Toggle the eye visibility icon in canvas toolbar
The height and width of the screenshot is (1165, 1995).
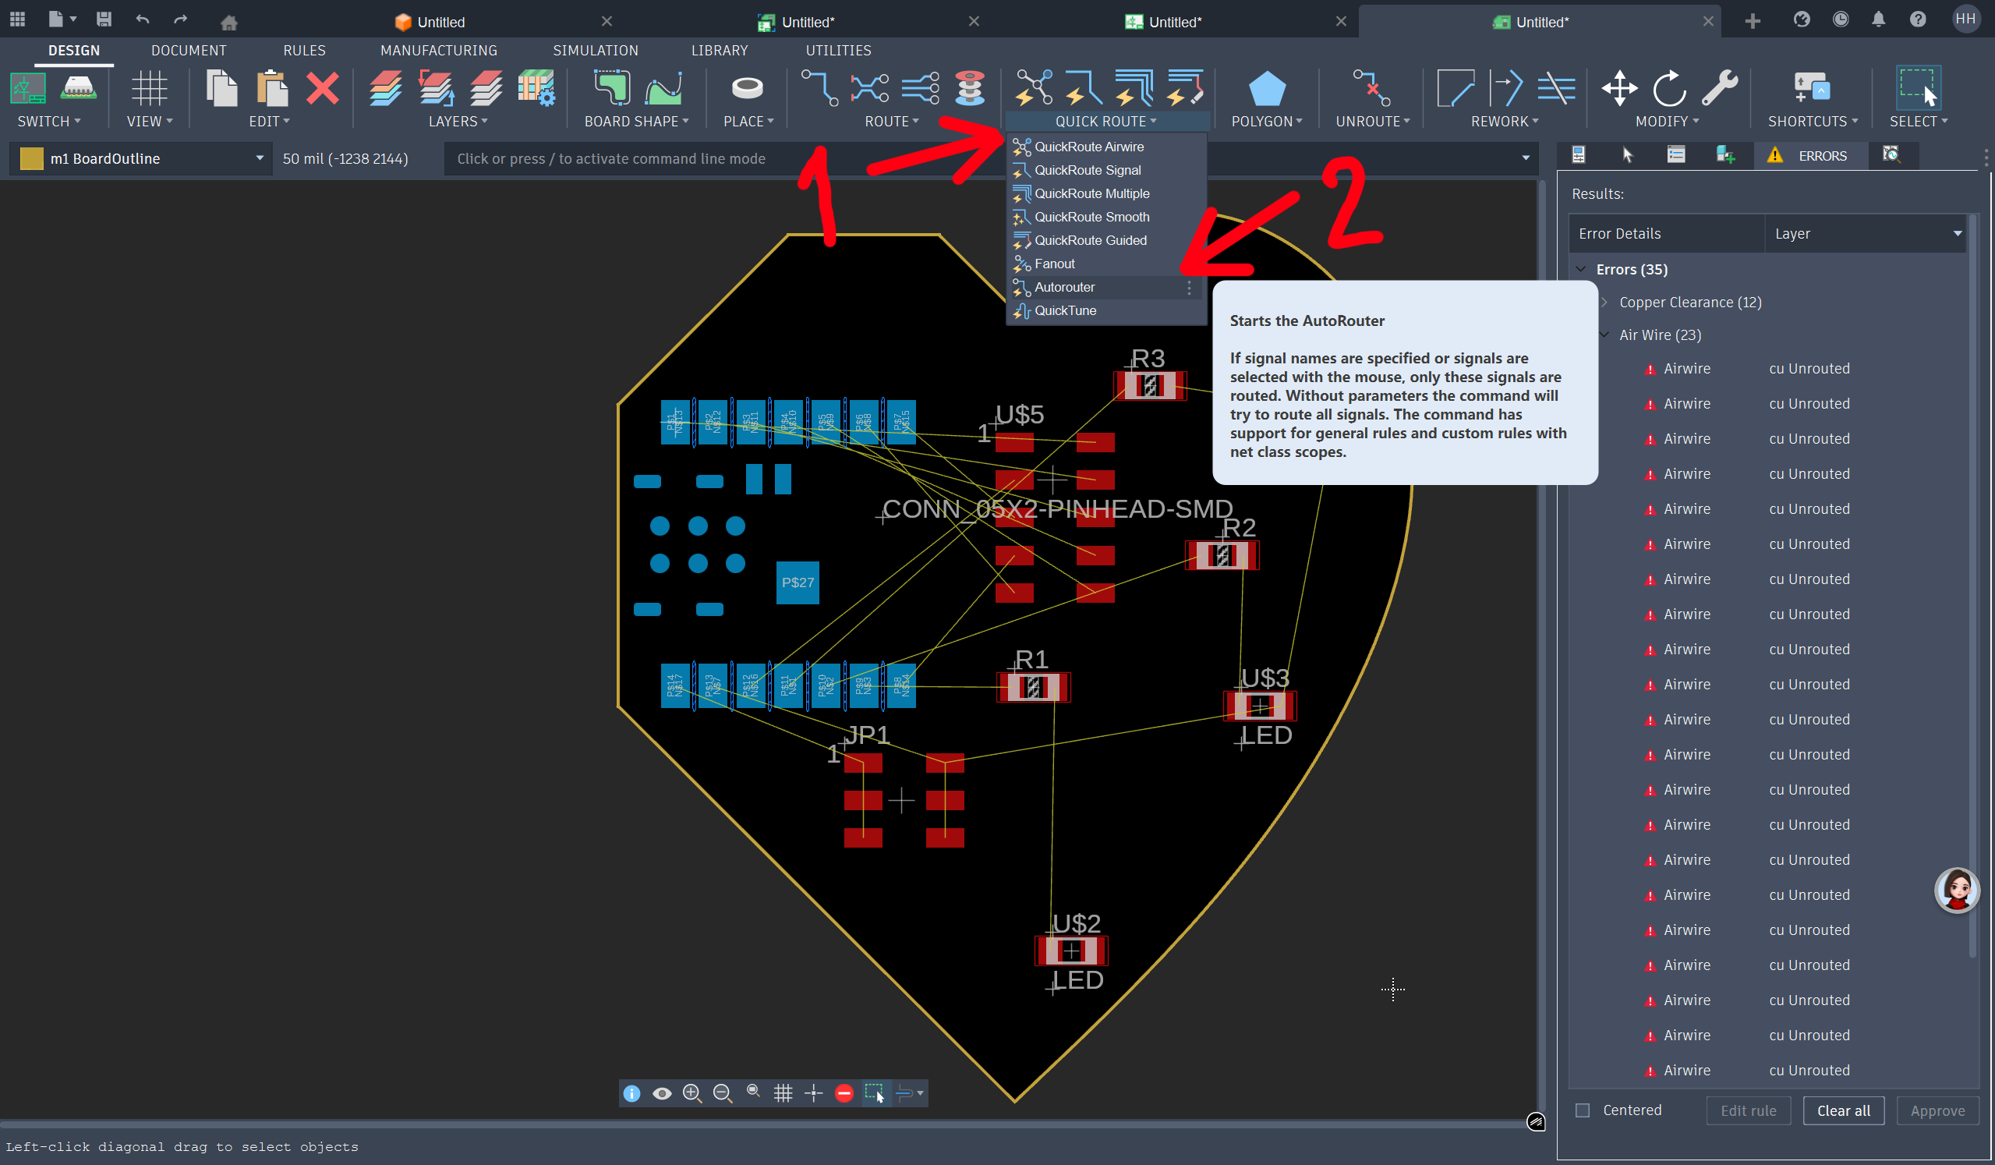[662, 1093]
